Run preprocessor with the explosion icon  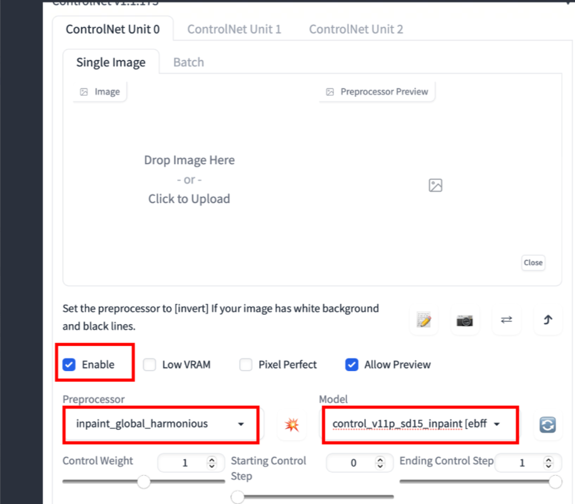(292, 425)
